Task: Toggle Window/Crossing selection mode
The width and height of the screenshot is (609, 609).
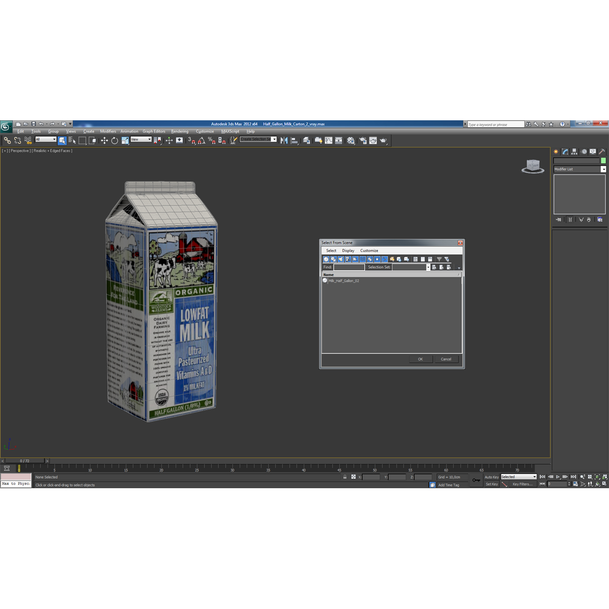Action: (92, 140)
